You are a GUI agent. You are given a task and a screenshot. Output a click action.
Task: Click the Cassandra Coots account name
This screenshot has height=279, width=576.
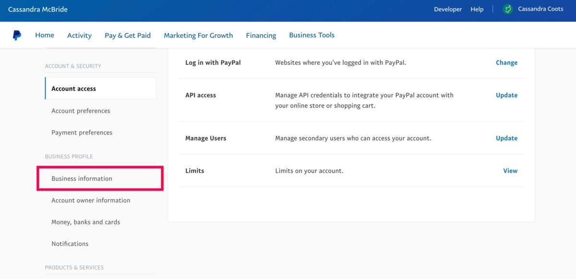pos(541,9)
